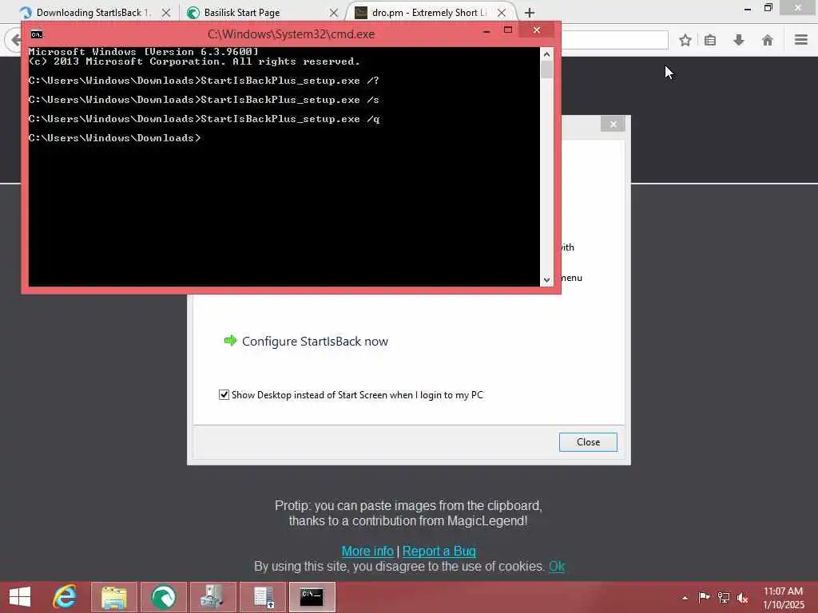Open the downloads arrow in browser toolbar
Image resolution: width=818 pixels, height=613 pixels.
pos(739,40)
